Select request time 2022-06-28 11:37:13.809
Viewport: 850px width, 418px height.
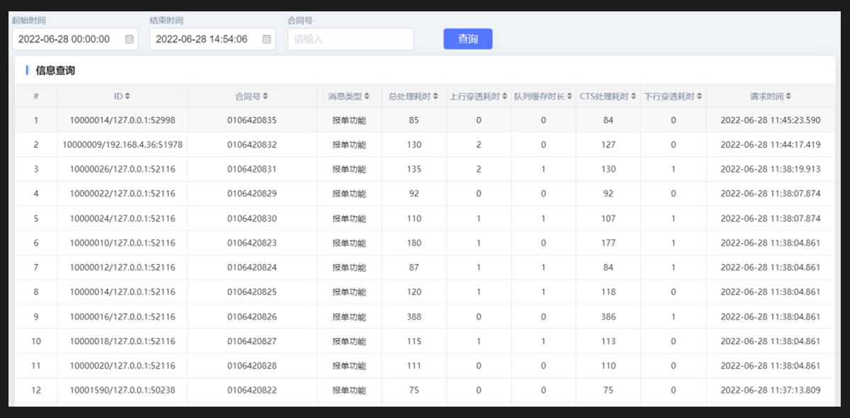[x=771, y=390]
